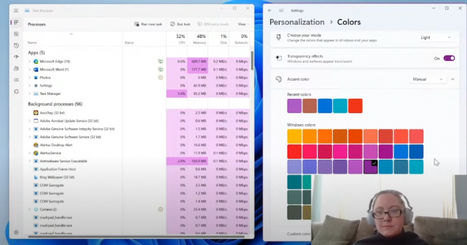Collapse the Accent color section chevron

click(453, 79)
